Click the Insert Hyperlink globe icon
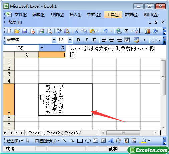The image size is (169, 154). coord(119,31)
